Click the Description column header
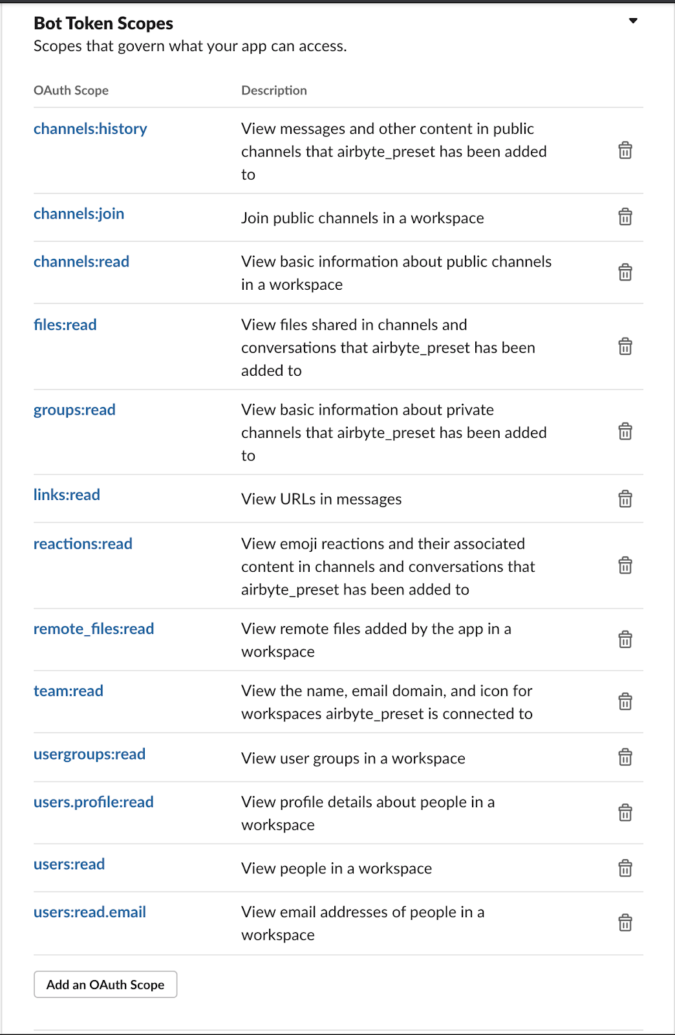The image size is (675, 1035). pyautogui.click(x=273, y=90)
